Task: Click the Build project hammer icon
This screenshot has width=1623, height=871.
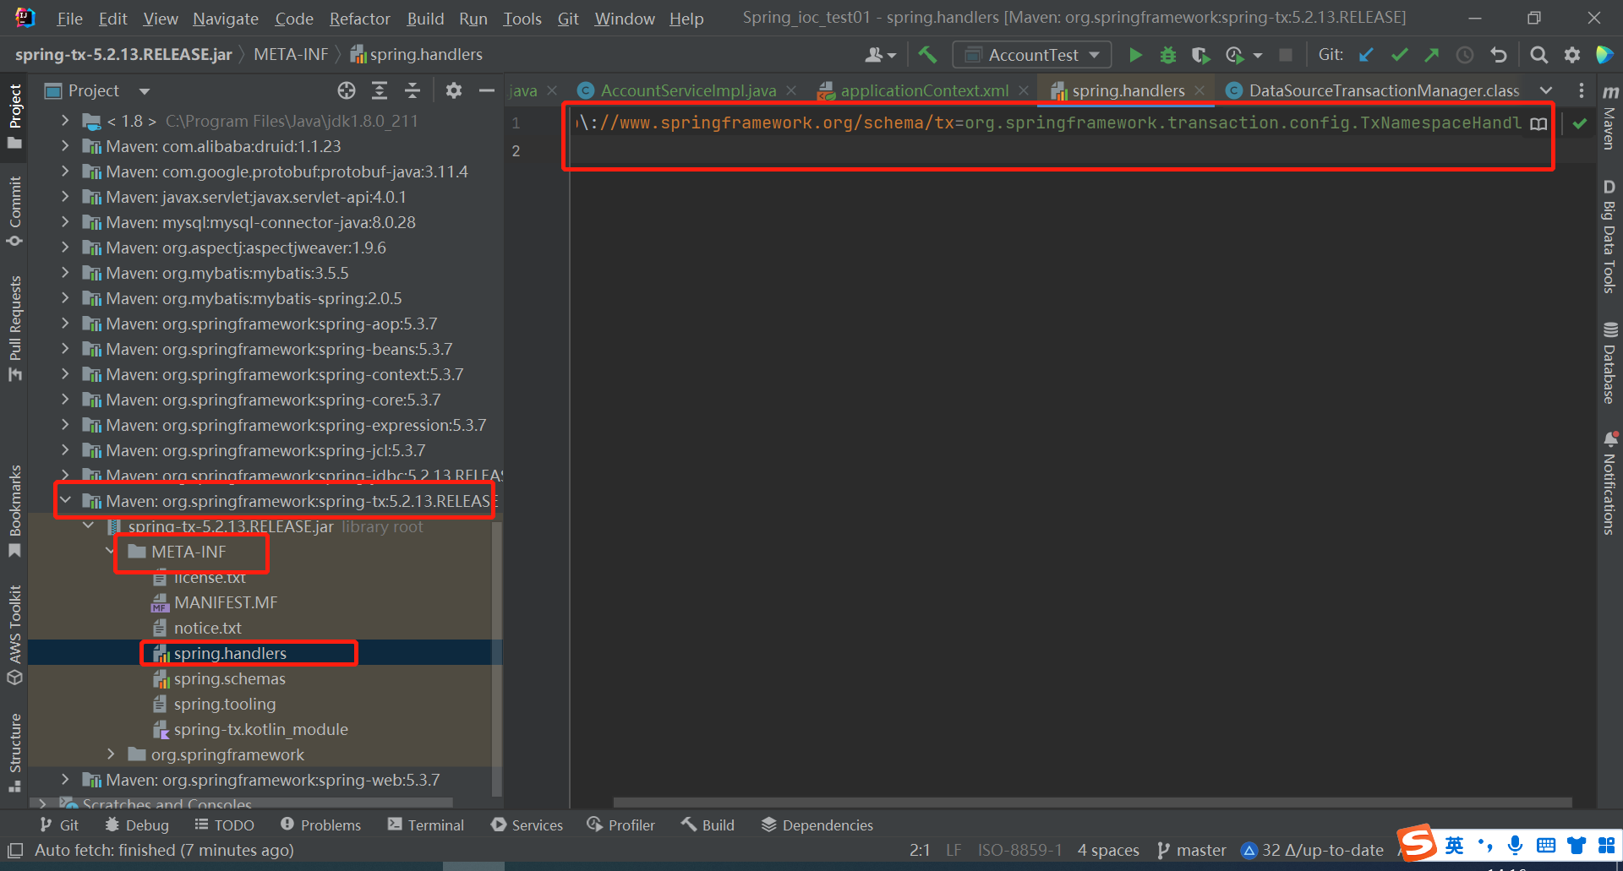Action: (x=927, y=55)
